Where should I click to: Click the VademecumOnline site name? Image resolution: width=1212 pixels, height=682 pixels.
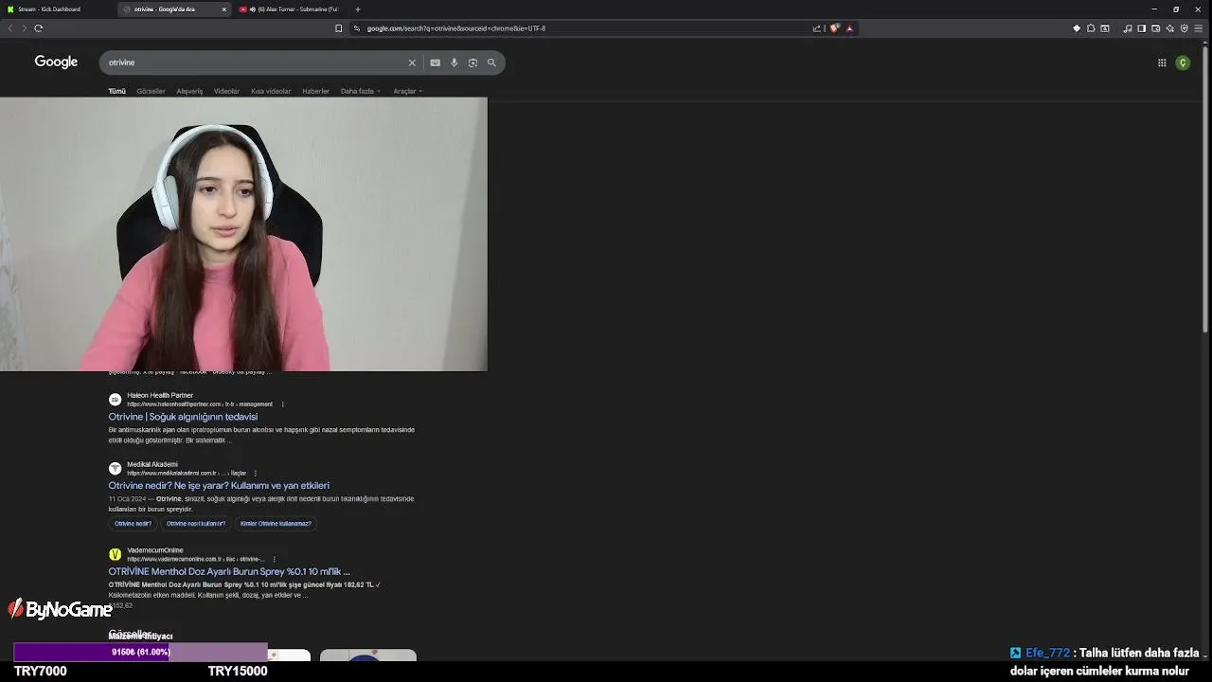(x=155, y=550)
